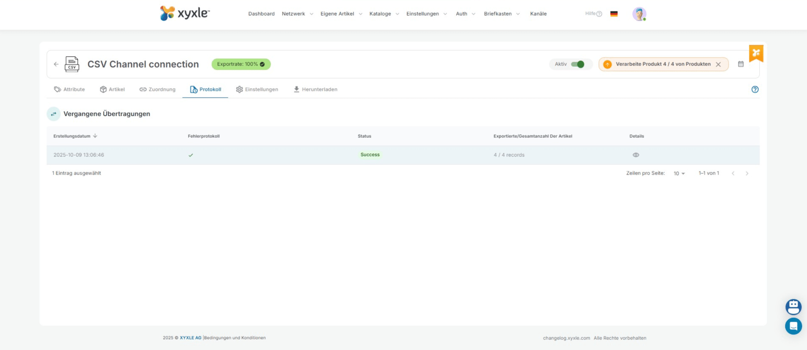Open Bedingungen und Konditionen link

click(x=235, y=338)
